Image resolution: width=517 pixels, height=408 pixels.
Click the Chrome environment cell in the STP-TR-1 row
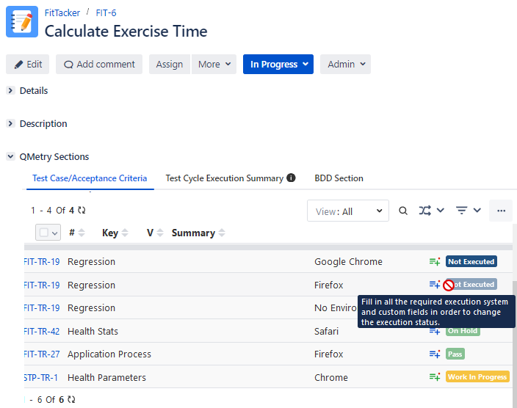point(331,377)
